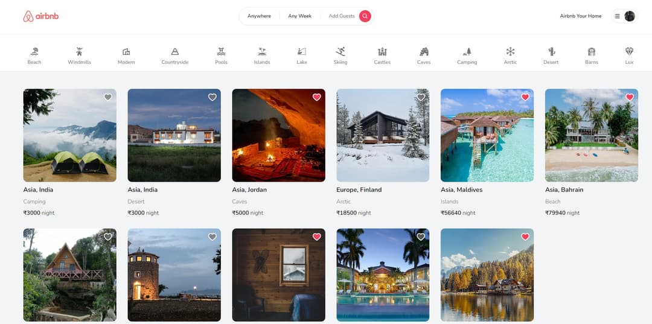Screen dimensions: 652x324
Task: Click the ₹18500 night price
Action: pyautogui.click(x=353, y=212)
